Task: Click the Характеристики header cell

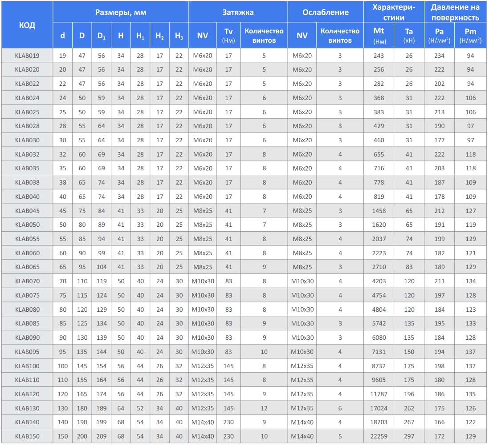Action: 394,12
